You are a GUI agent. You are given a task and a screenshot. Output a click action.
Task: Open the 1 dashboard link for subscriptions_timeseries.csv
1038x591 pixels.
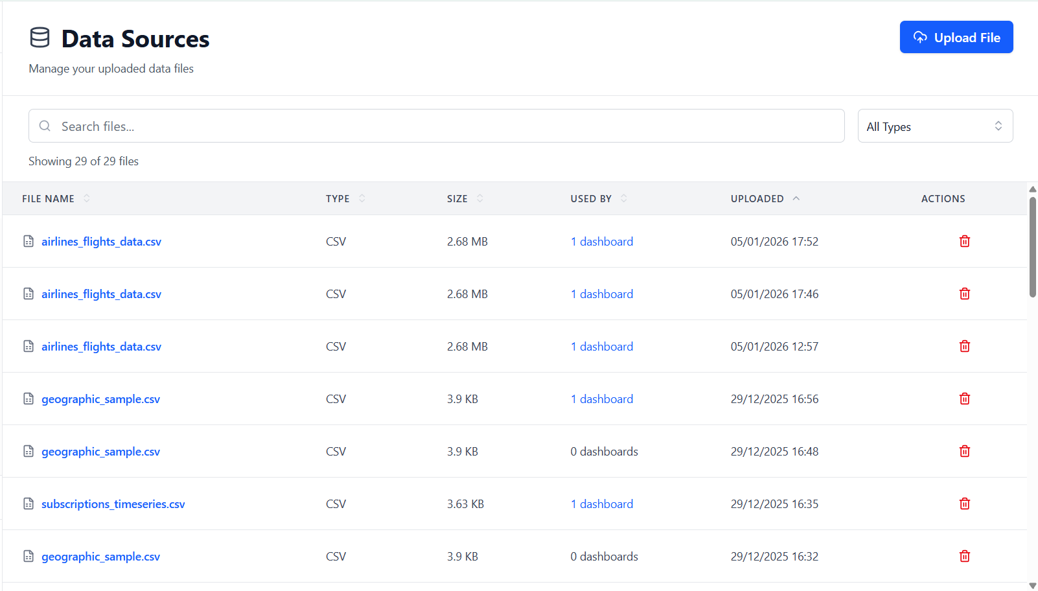coord(601,504)
